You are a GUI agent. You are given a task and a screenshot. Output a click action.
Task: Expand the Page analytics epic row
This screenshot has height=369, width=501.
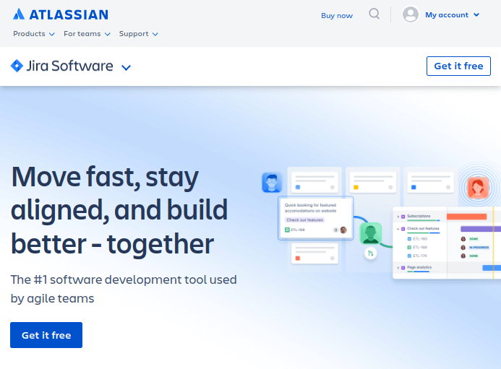[398, 268]
